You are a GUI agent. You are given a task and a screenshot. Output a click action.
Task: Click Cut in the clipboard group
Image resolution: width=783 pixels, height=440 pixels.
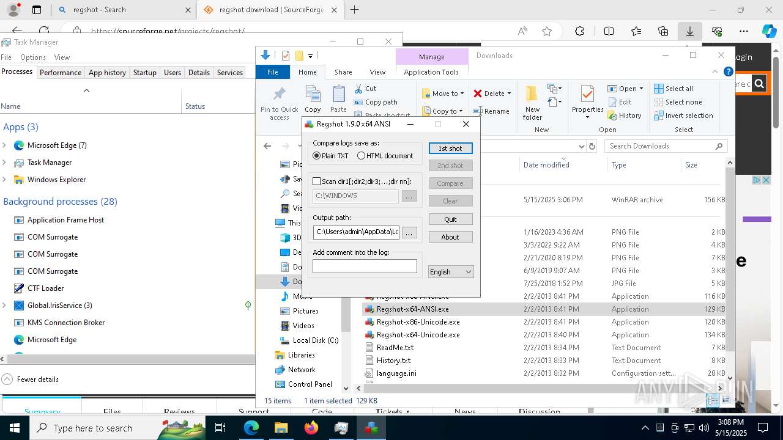click(x=365, y=89)
